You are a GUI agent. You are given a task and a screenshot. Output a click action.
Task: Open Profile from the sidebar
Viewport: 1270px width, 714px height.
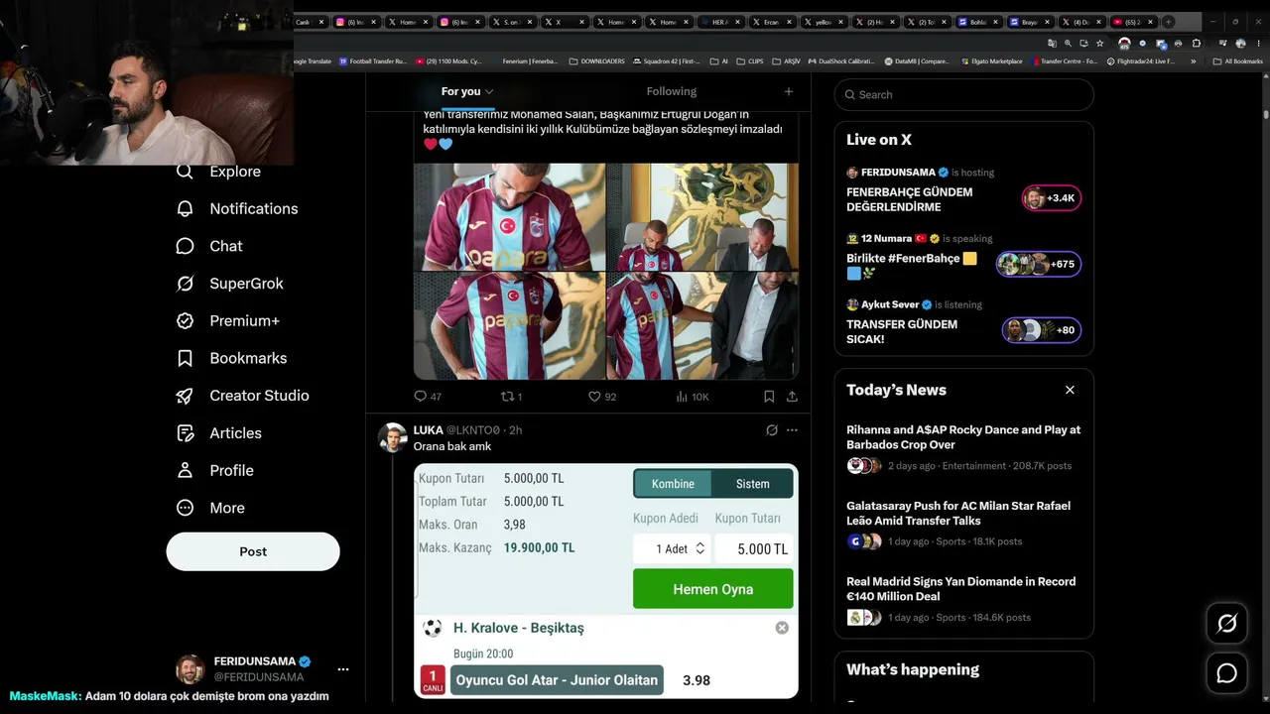[214, 470]
